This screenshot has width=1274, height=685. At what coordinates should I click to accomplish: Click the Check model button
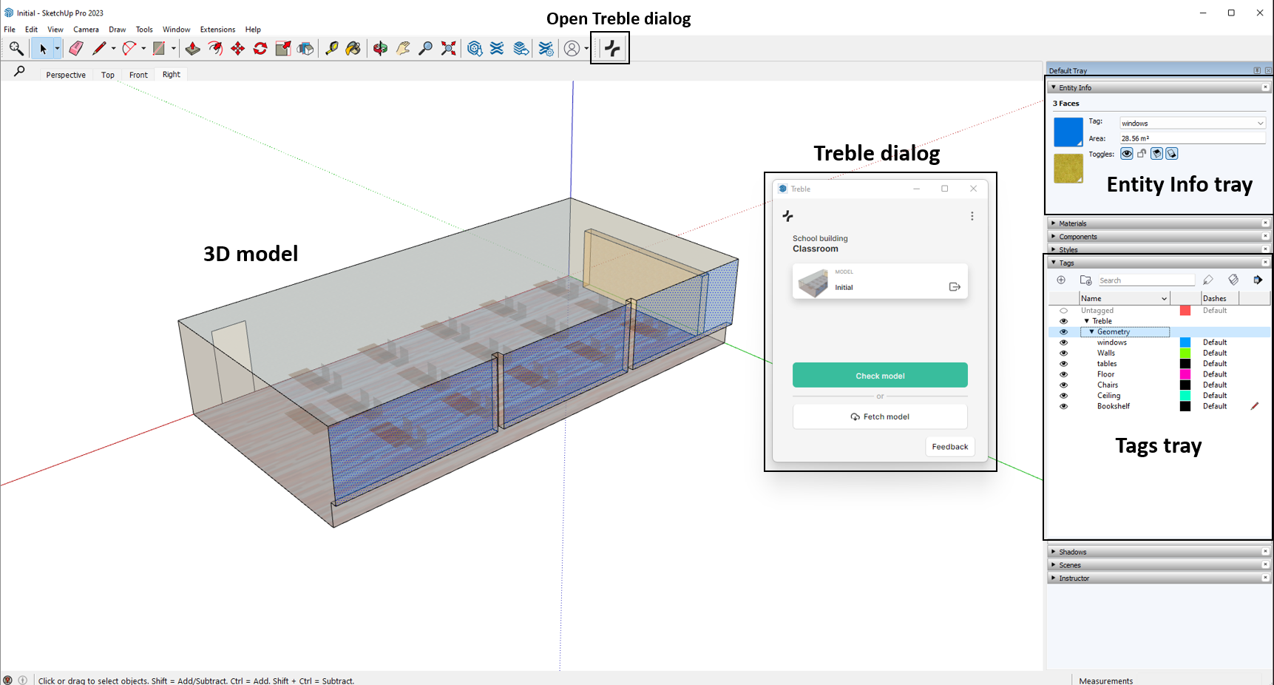click(x=880, y=375)
